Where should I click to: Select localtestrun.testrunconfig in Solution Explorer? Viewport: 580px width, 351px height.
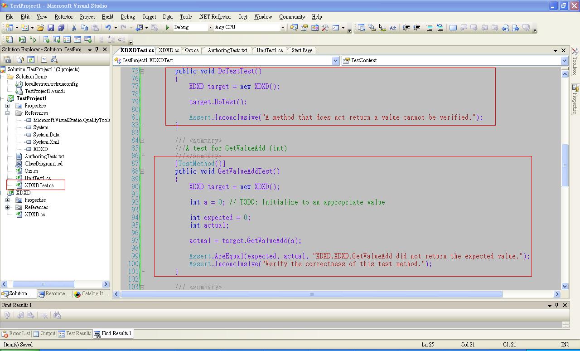(51, 84)
